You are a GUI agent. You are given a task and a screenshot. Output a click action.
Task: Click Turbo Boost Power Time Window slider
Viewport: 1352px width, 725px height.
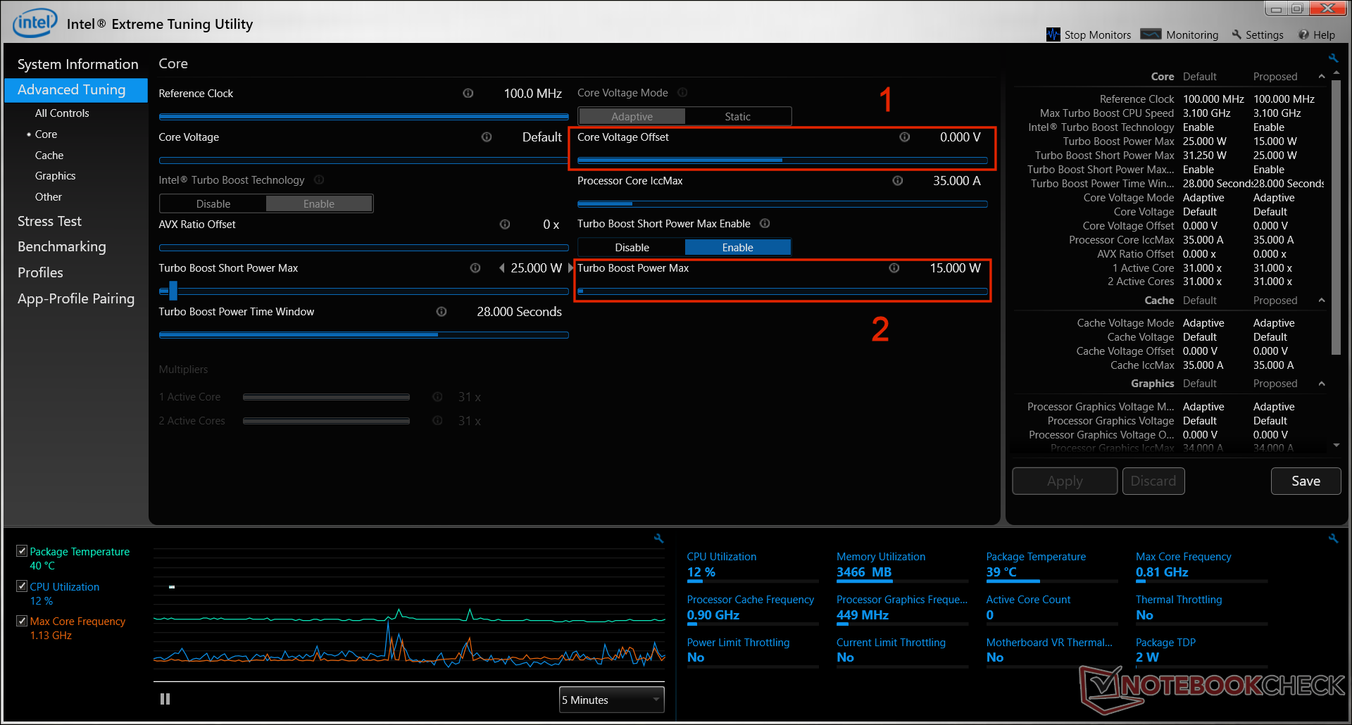[363, 335]
